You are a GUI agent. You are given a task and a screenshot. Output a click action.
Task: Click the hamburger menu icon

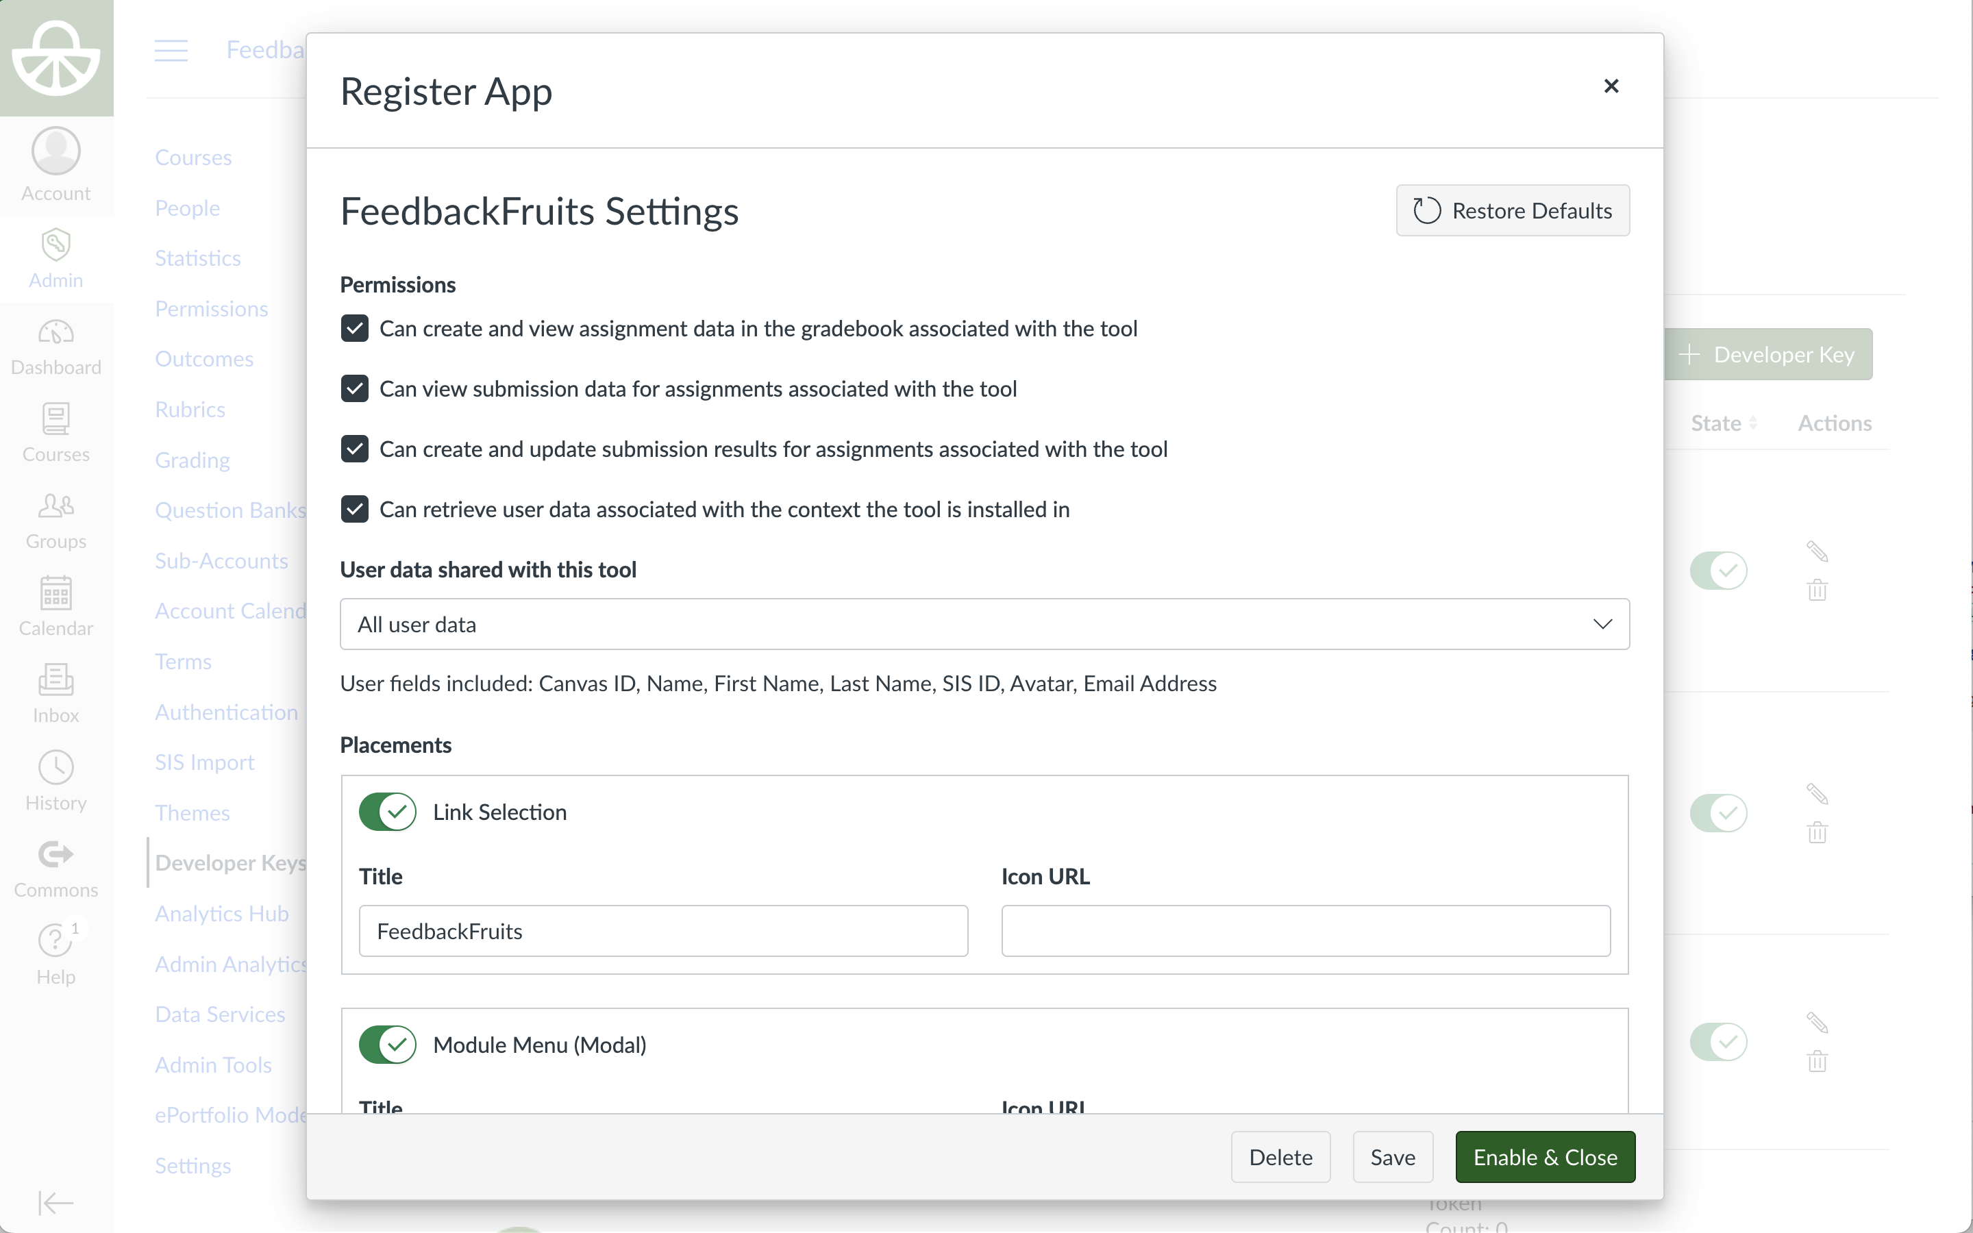171,51
